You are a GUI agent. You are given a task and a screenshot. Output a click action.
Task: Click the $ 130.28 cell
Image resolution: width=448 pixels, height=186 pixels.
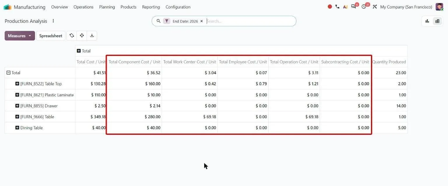(x=91, y=84)
